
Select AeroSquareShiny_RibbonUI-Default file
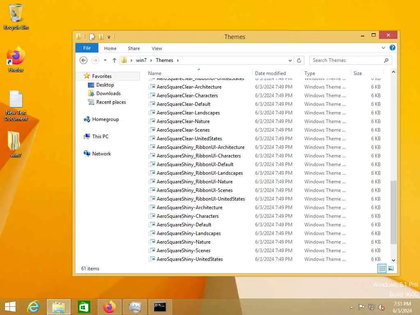tap(195, 164)
